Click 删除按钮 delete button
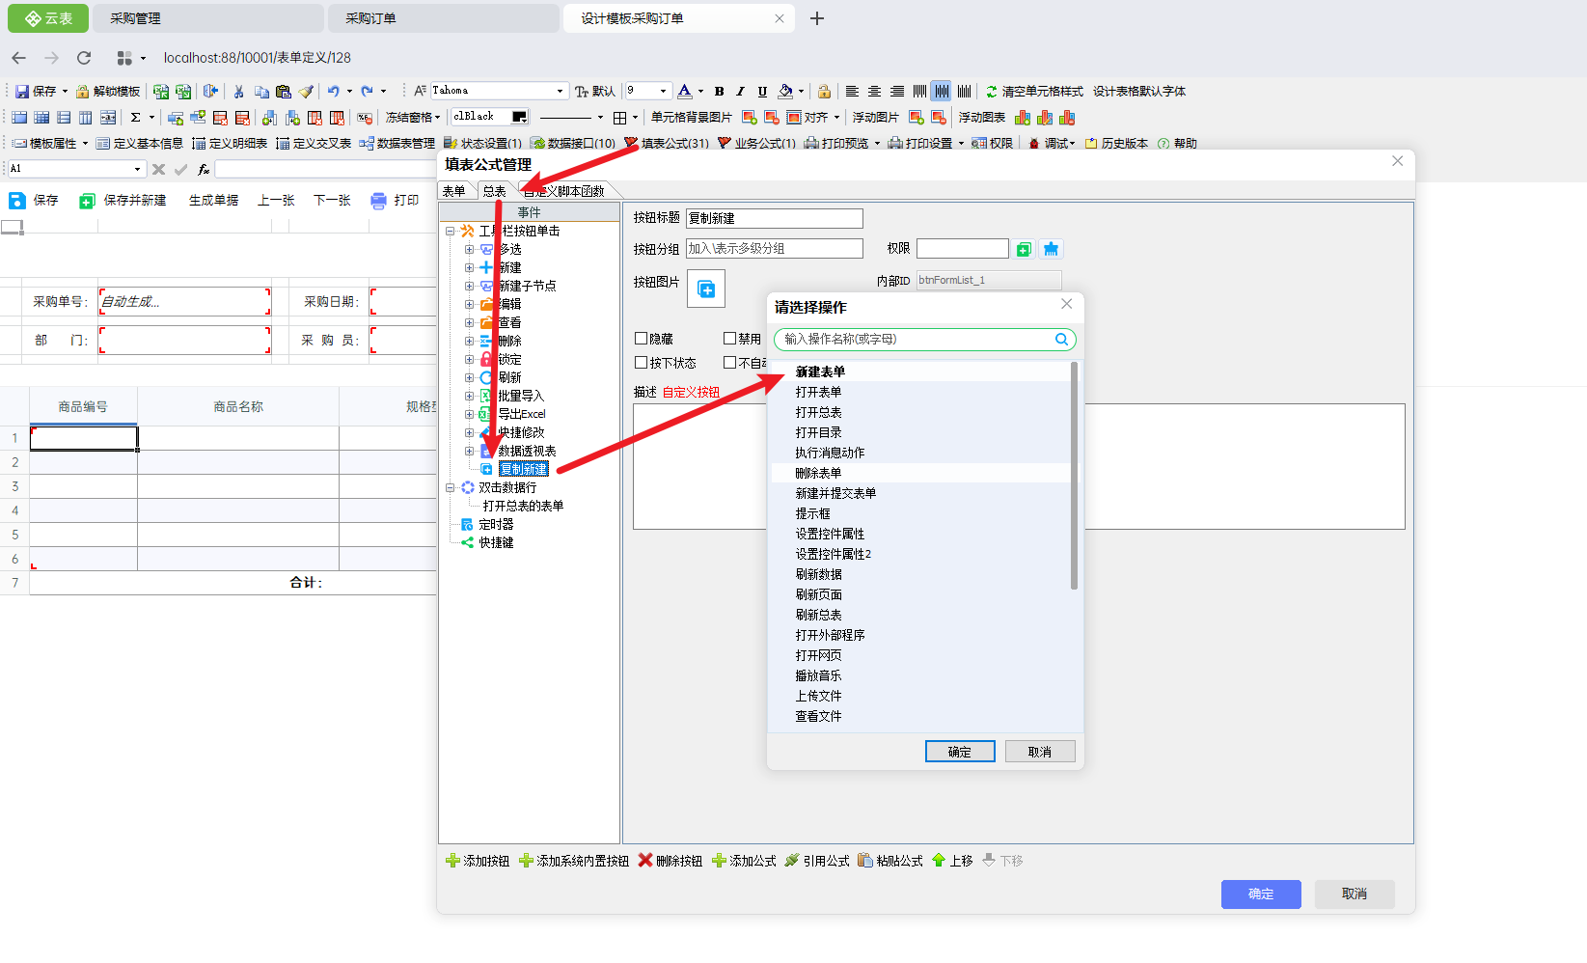Viewport: 1587px width, 963px height. pos(670,861)
